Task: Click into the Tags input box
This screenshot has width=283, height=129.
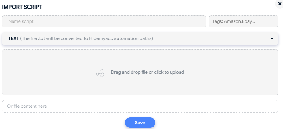Action: (244, 21)
